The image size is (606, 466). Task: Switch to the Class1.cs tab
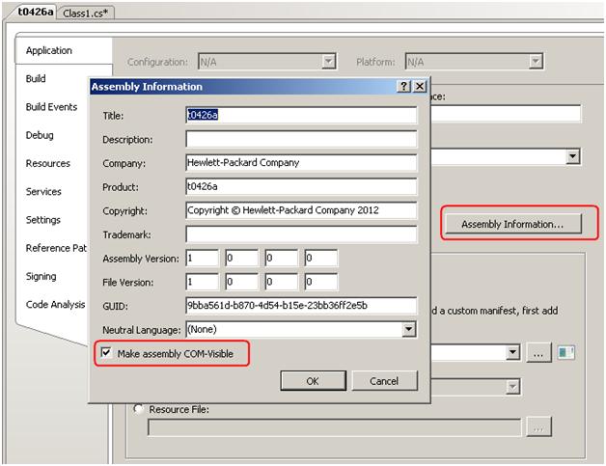pyautogui.click(x=87, y=13)
